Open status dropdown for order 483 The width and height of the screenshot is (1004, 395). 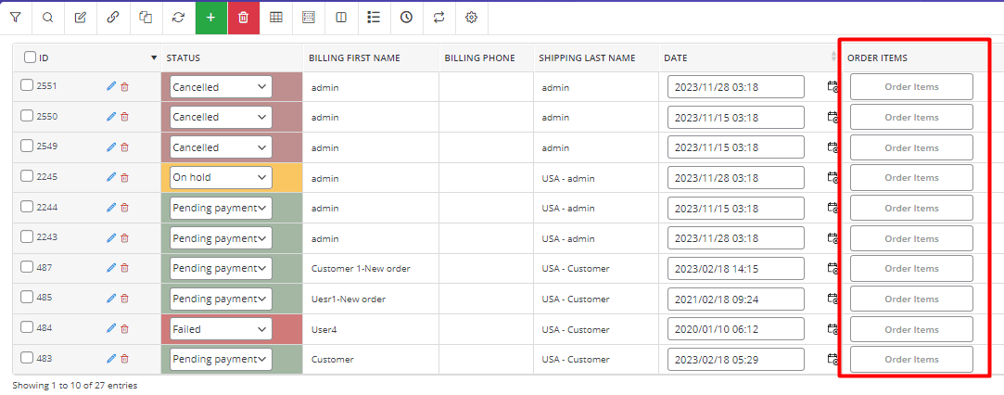pyautogui.click(x=221, y=359)
